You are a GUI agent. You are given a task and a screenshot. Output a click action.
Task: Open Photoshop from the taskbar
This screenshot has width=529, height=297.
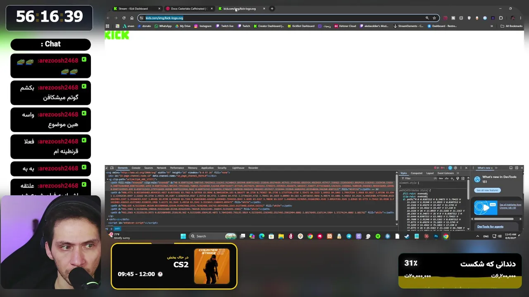tap(436, 236)
